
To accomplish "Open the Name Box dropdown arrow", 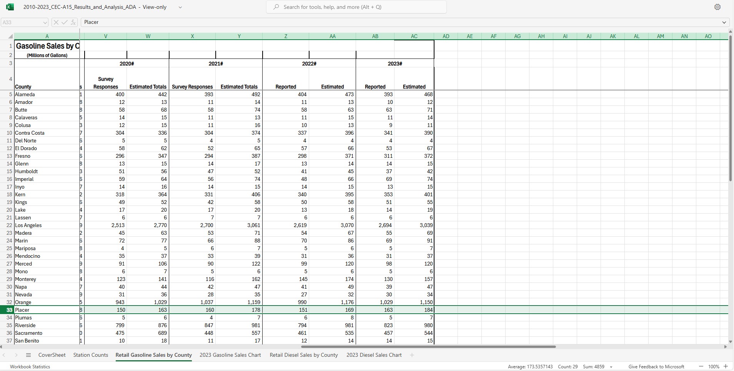I will pyautogui.click(x=45, y=23).
